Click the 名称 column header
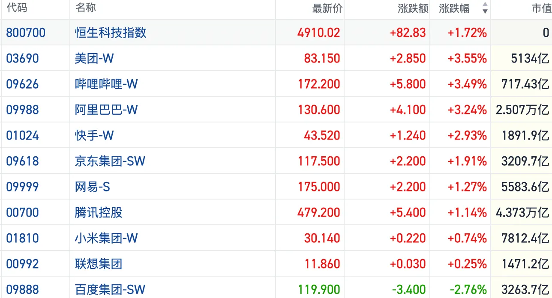The height and width of the screenshot is (298, 552). point(86,8)
